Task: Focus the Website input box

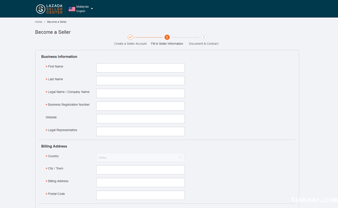Action: (x=140, y=119)
